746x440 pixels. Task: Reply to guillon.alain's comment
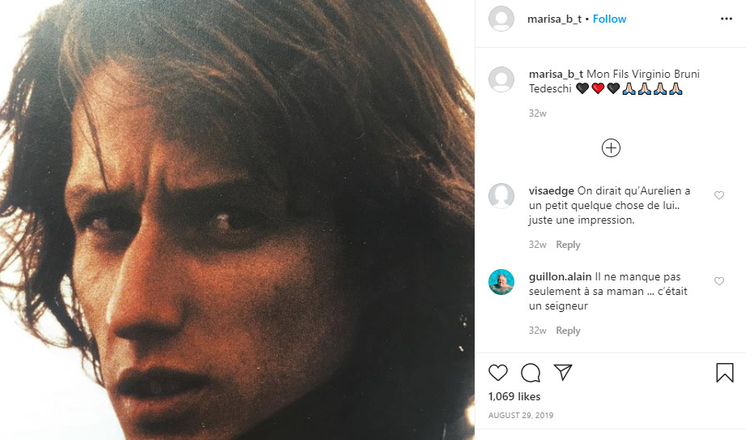(x=568, y=331)
